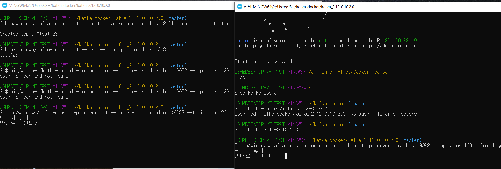
Task: Click the kafka-topics.bat --create command line
Action: coord(117,23)
